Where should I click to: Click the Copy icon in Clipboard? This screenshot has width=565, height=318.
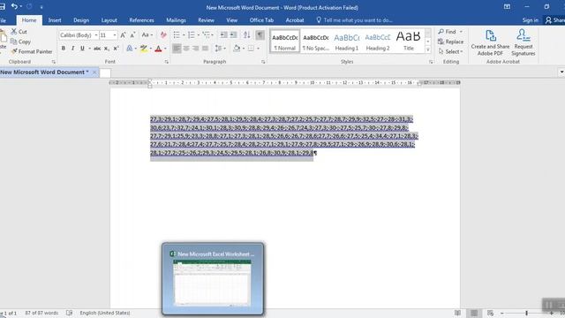14,42
